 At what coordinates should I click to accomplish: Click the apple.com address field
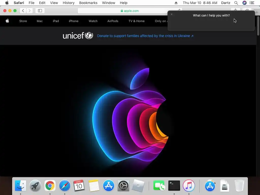pos(130,11)
